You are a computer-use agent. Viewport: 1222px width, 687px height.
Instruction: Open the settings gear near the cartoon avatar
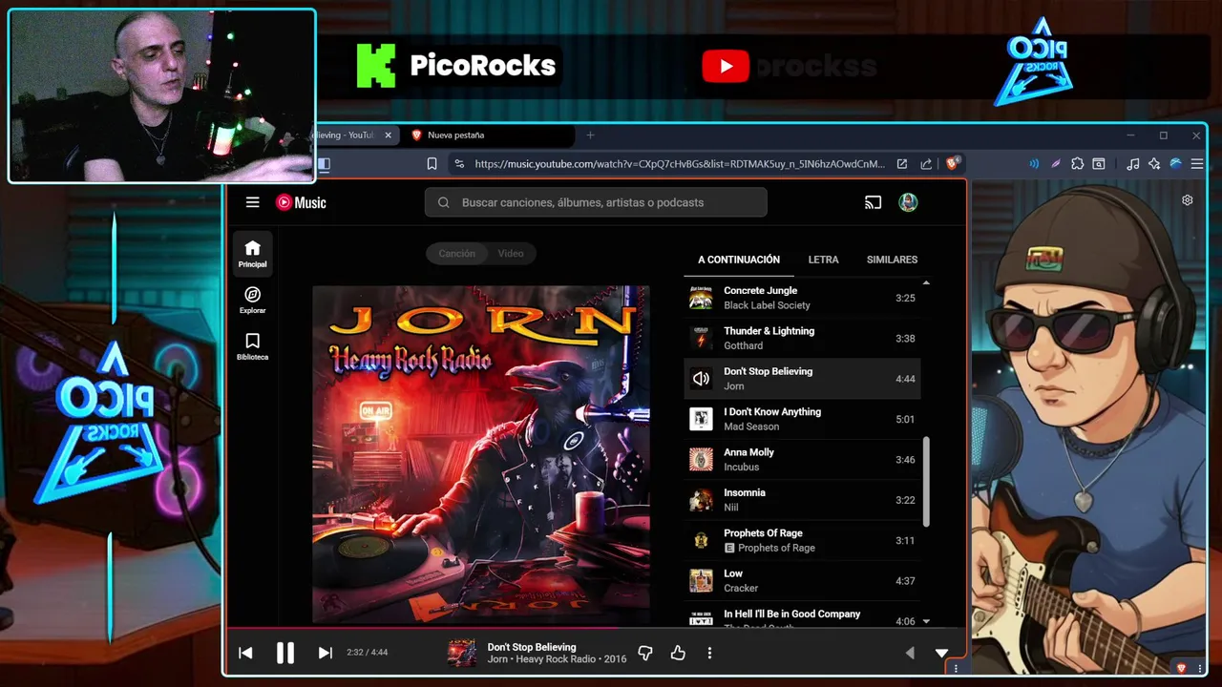(x=1188, y=200)
